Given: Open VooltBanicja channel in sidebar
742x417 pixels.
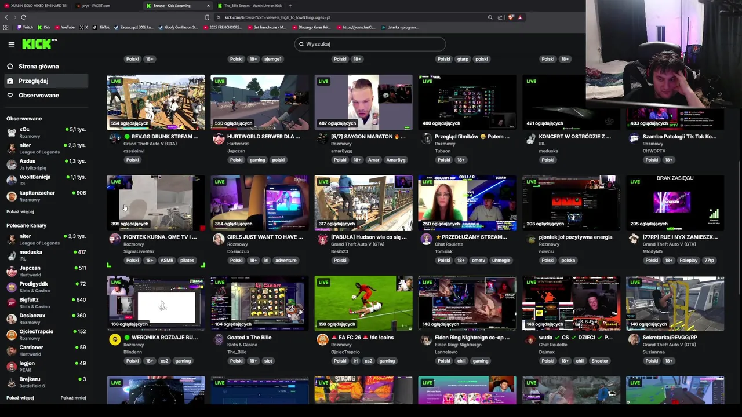Looking at the screenshot, I should tap(46, 180).
